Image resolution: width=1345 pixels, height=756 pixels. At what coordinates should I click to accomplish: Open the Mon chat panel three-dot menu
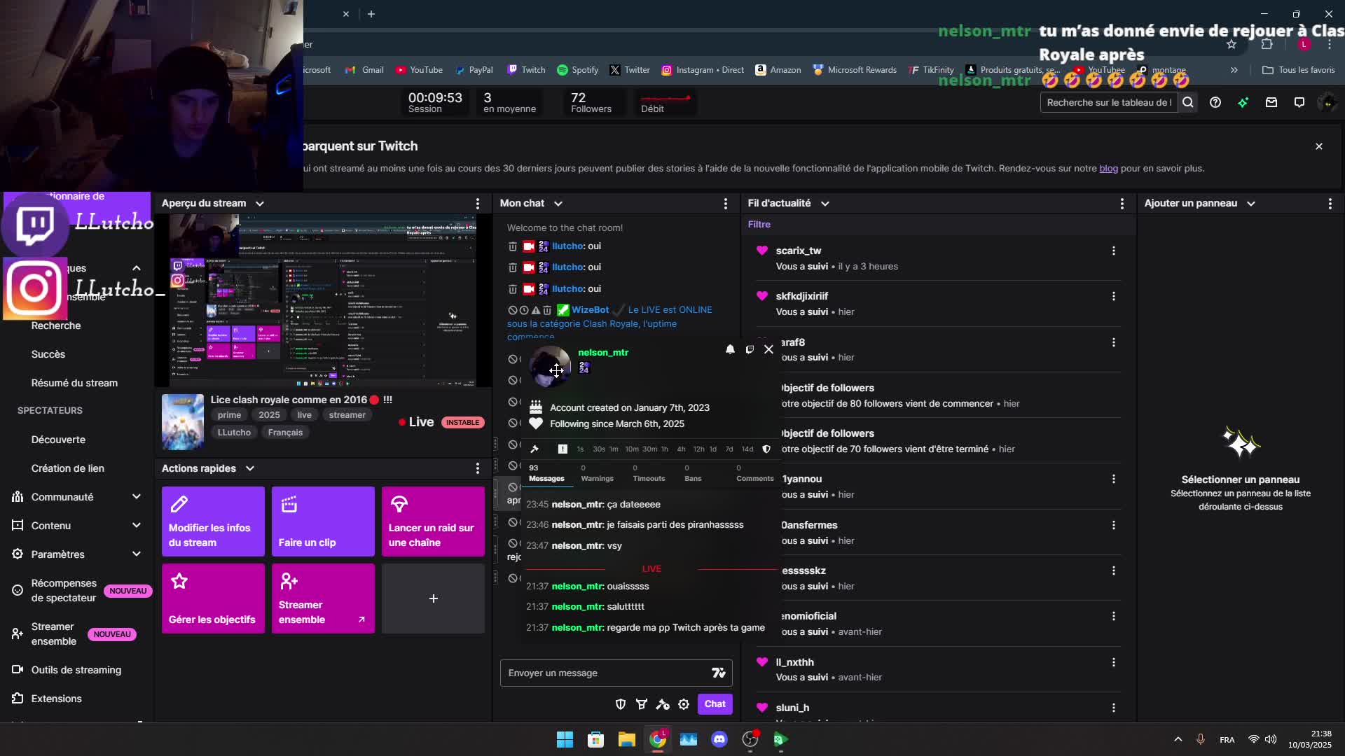click(x=726, y=203)
